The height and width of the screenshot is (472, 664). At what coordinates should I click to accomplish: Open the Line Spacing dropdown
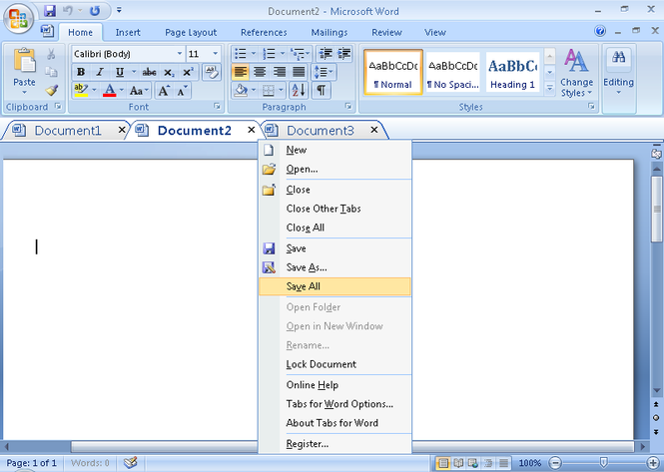pyautogui.click(x=324, y=72)
